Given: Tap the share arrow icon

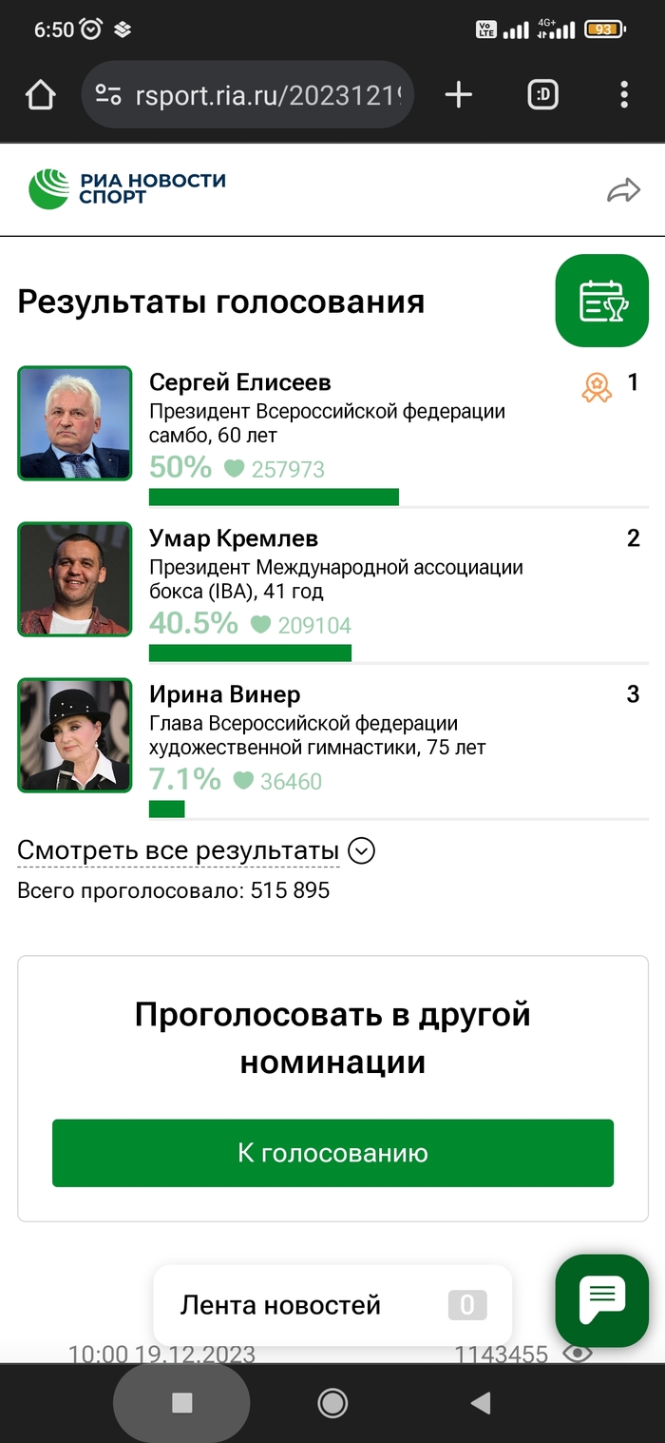Looking at the screenshot, I should (x=623, y=191).
